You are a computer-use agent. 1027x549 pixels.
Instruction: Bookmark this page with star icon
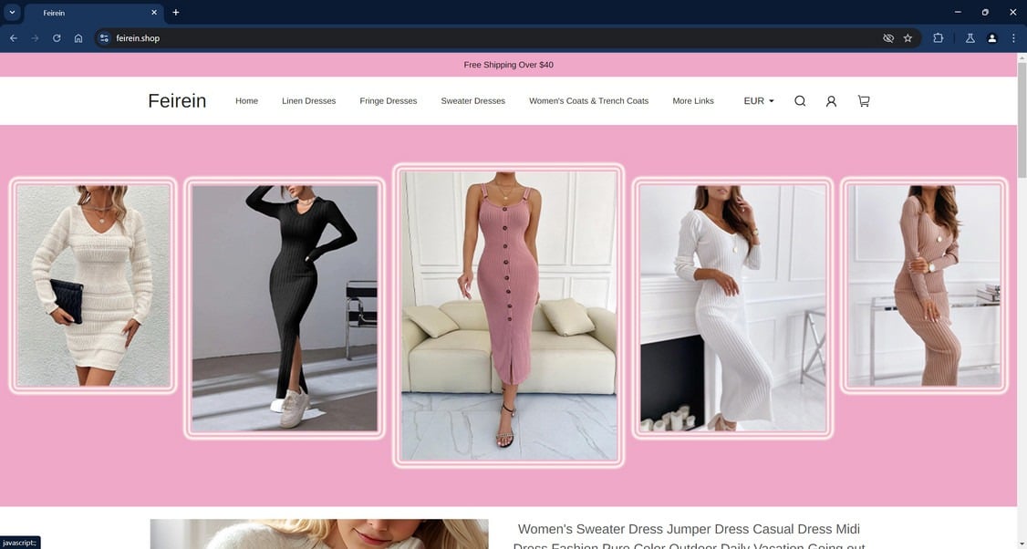click(908, 38)
